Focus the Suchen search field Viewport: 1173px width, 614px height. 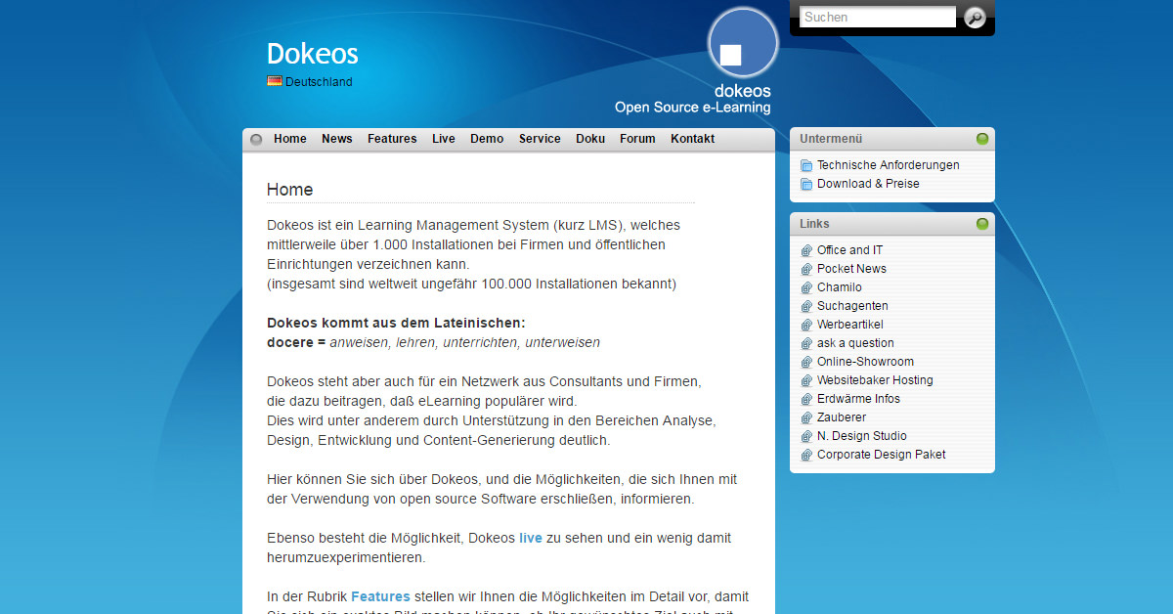(x=878, y=17)
